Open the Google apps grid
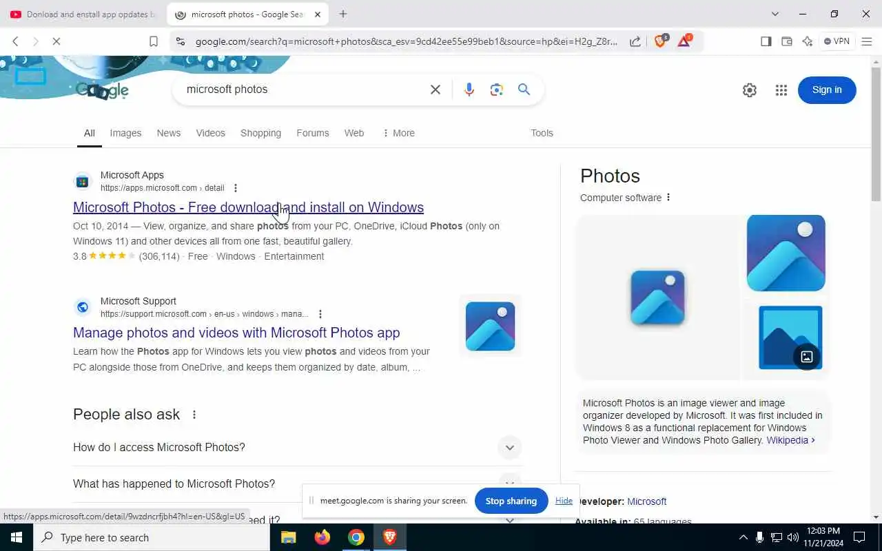The width and height of the screenshot is (882, 551). click(781, 90)
